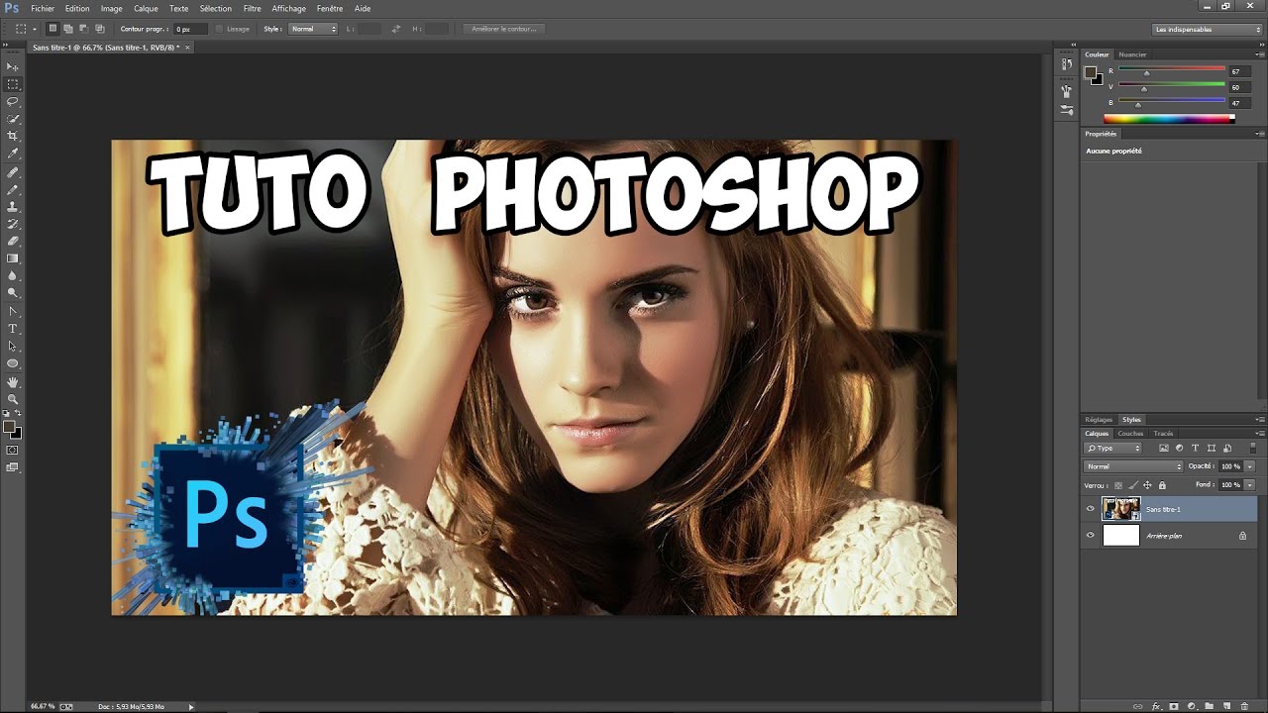Open the Calque menu
Image resolution: width=1268 pixels, height=713 pixels.
tap(146, 8)
